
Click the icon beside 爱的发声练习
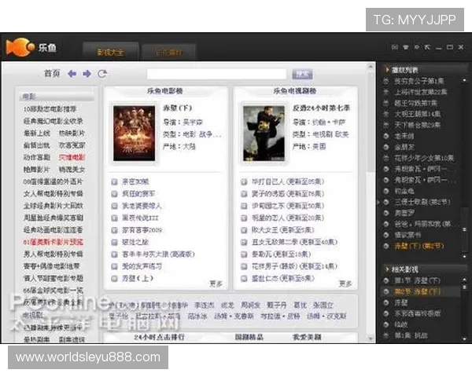pos(114,266)
